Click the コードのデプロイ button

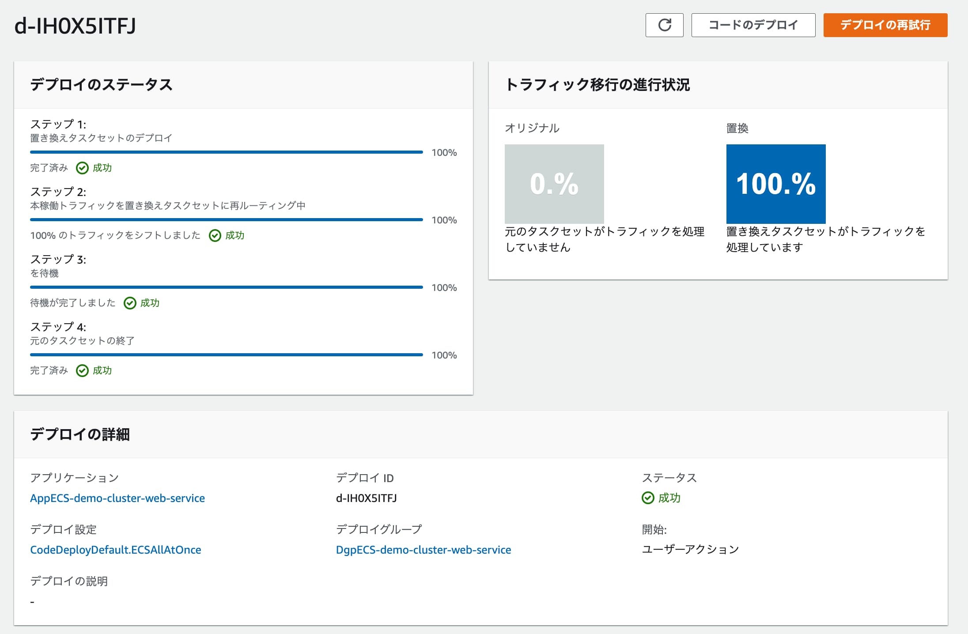pos(753,25)
